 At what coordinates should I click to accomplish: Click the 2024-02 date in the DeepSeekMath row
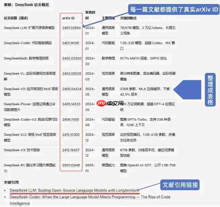coord(90,61)
